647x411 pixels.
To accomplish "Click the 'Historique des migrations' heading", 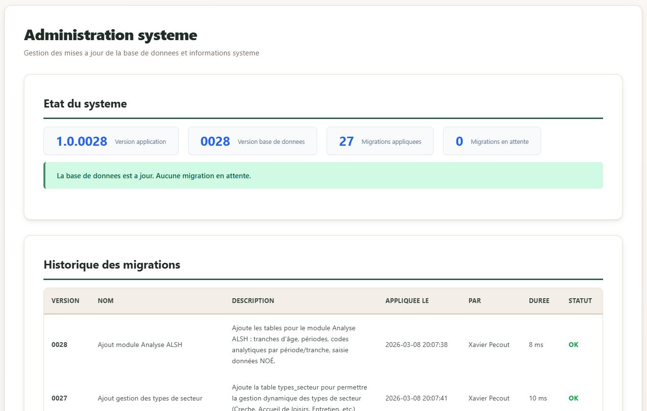I will point(112,265).
